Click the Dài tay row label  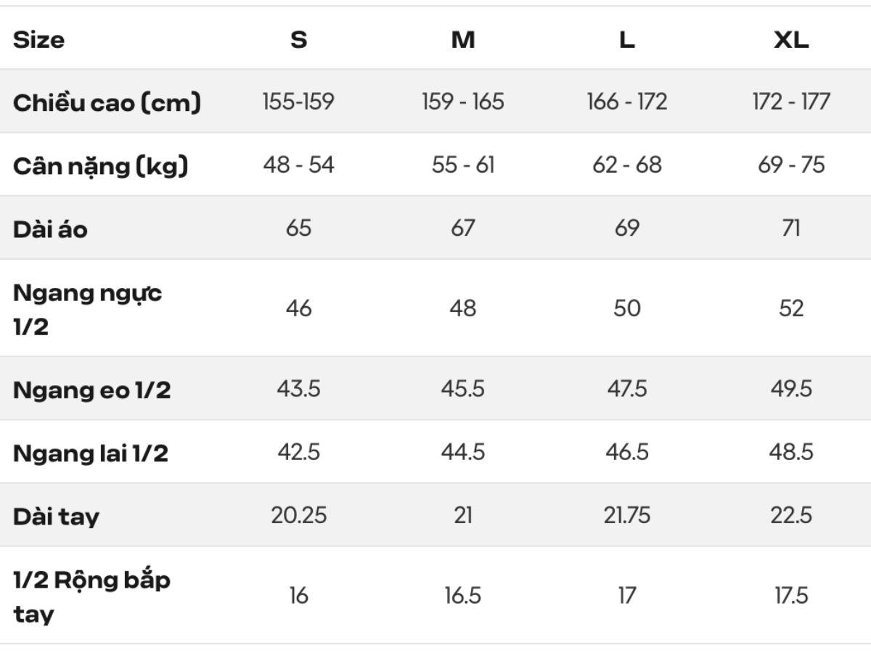point(56,517)
